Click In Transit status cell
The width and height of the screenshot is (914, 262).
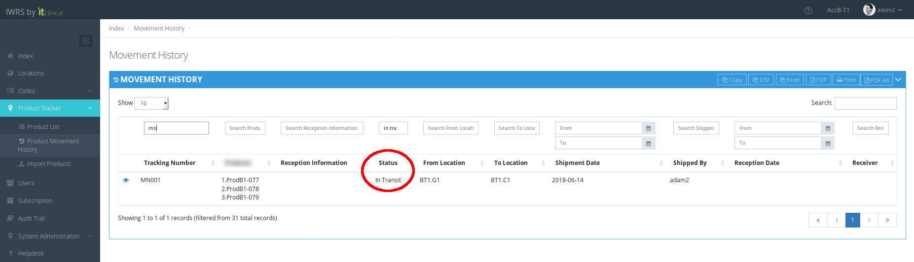(388, 180)
